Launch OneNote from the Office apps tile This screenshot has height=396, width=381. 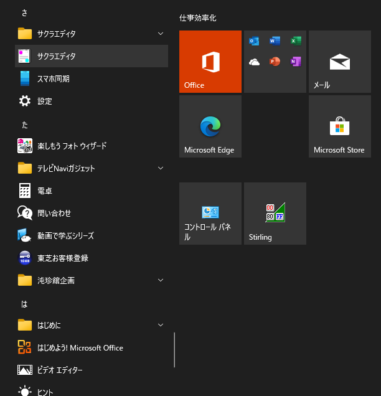[296, 62]
